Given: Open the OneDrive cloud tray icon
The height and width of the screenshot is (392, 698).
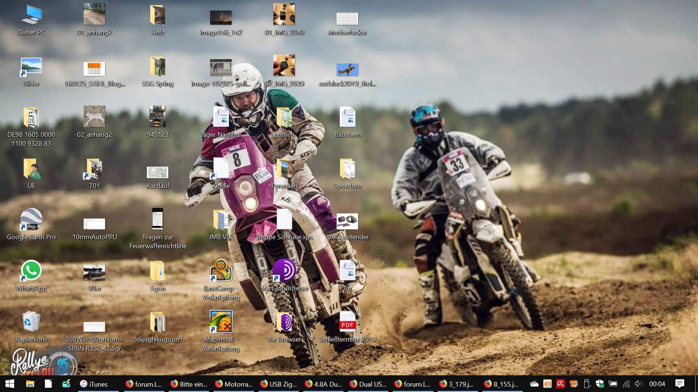Looking at the screenshot, I should click(x=534, y=384).
